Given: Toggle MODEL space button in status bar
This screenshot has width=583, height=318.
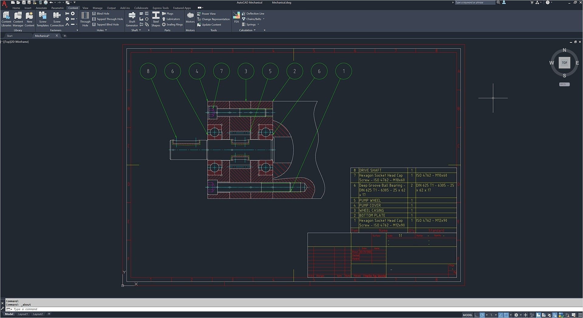Looking at the screenshot, I should point(468,315).
